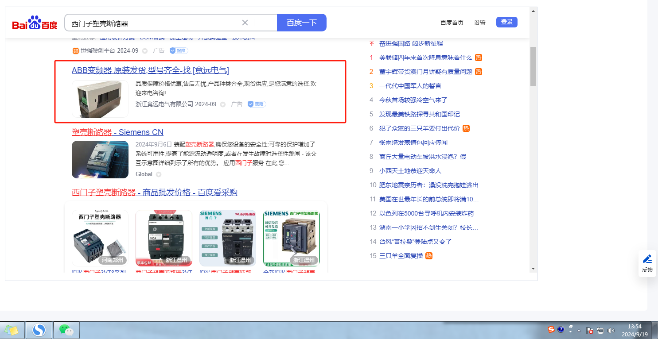Click the 保障 badge in the 世强硬创平台 row

pyautogui.click(x=179, y=51)
